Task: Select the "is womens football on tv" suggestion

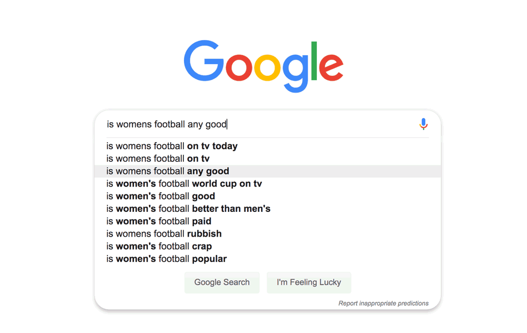Action: click(158, 159)
